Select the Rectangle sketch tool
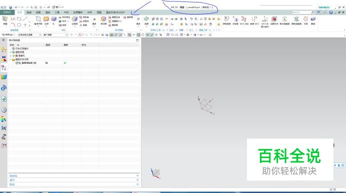This screenshot has height=193, width=346. tap(19, 19)
